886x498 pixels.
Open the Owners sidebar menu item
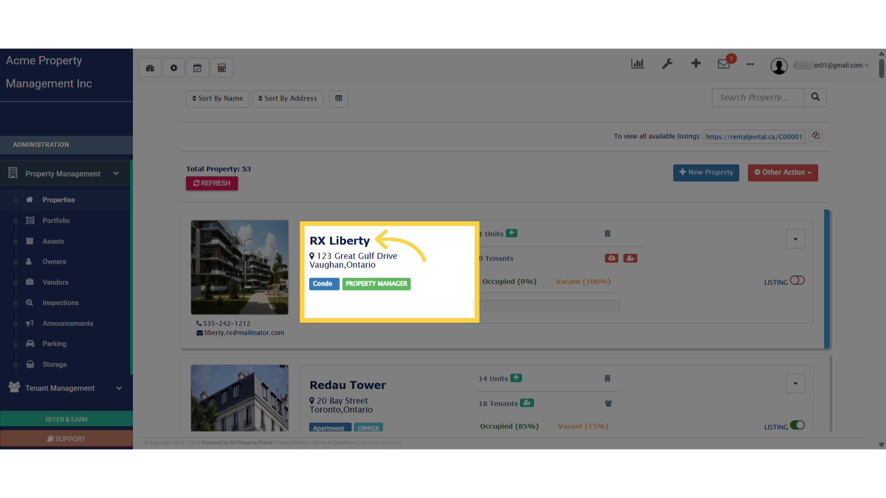click(54, 261)
